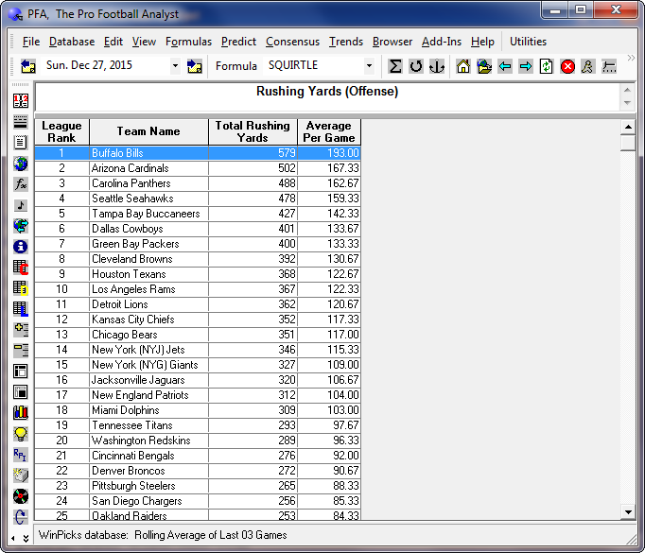Screen dimensions: 645x553
Task: Click the green page refresh icon
Action: coord(547,66)
